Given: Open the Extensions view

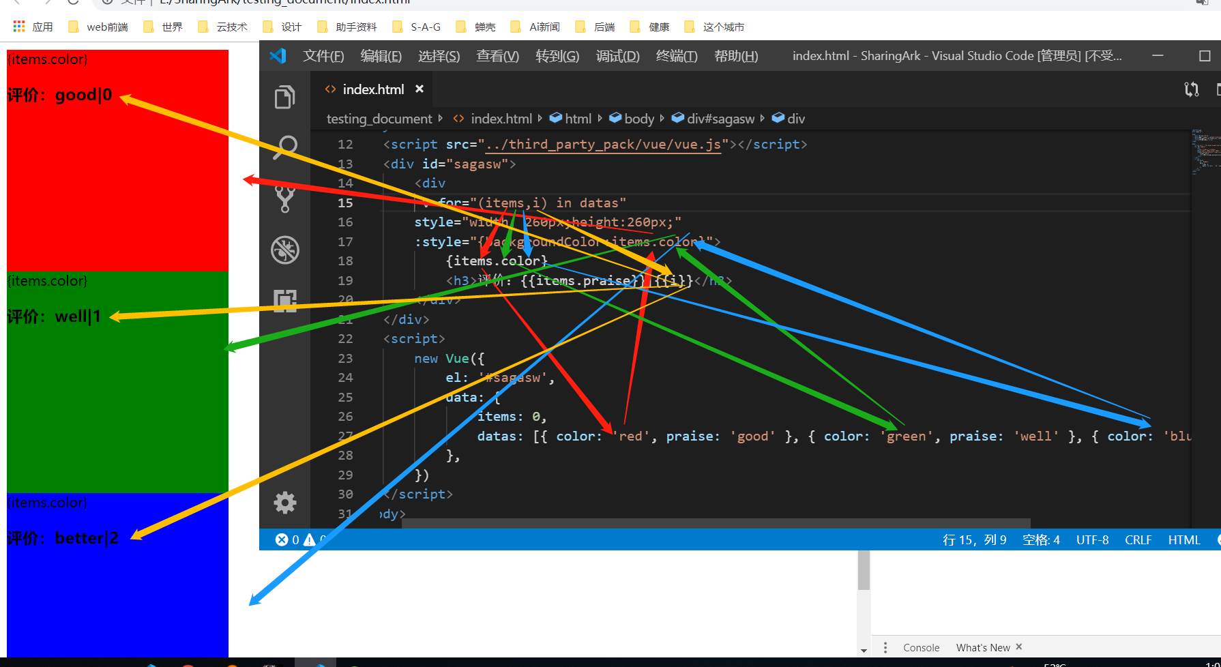Looking at the screenshot, I should [284, 300].
